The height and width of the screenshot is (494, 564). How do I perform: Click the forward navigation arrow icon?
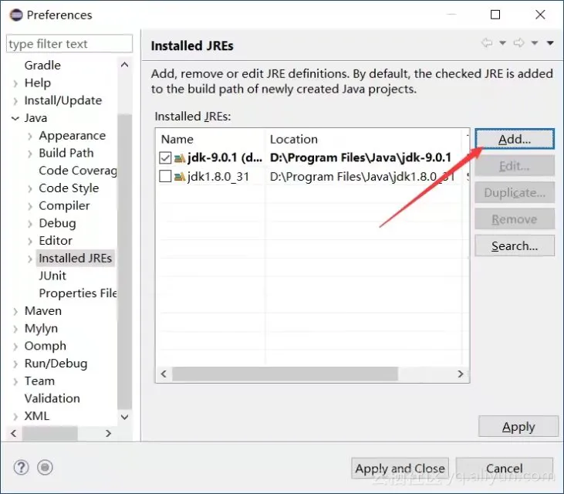(x=518, y=42)
